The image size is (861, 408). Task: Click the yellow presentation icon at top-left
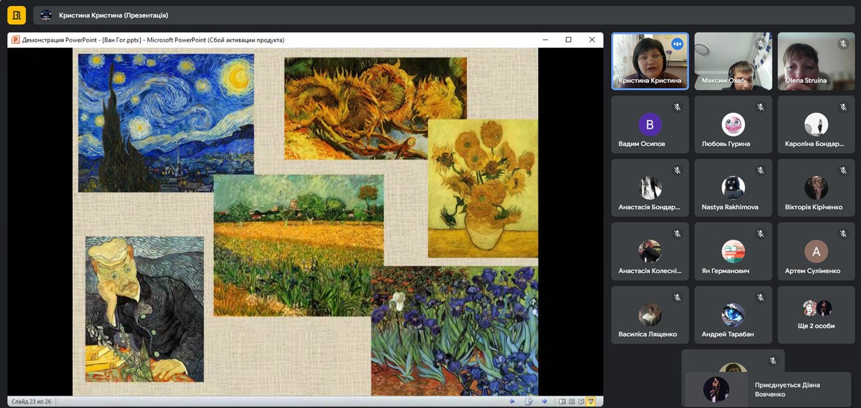[17, 15]
